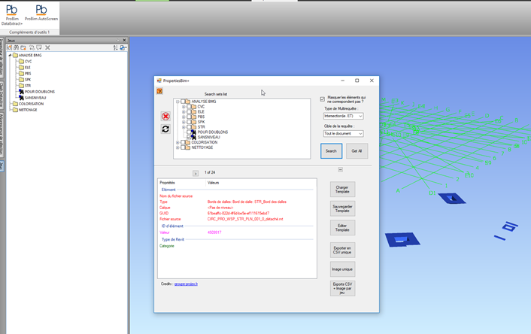Image resolution: width=531 pixels, height=334 pixels.
Task: Check NETTOYAGE checkbox in dialog tree
Action: click(183, 147)
